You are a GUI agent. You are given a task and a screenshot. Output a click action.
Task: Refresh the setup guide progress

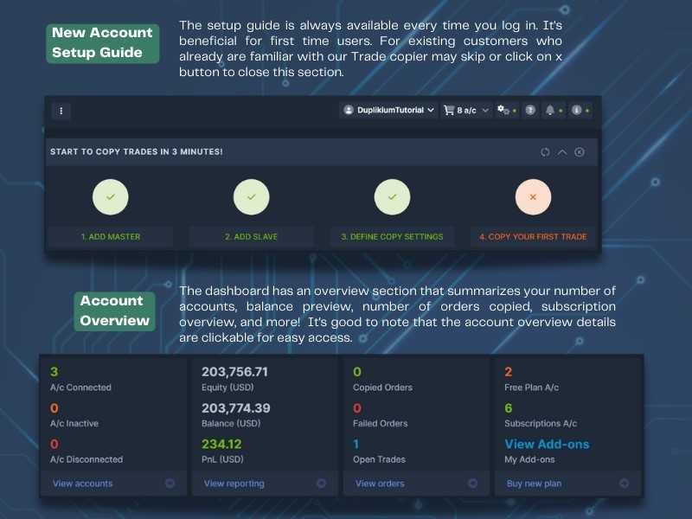coord(544,151)
